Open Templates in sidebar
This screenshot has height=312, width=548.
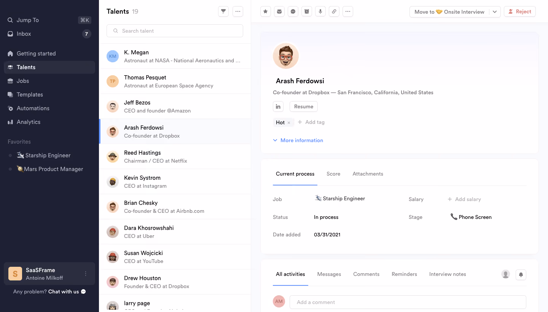click(x=49, y=95)
